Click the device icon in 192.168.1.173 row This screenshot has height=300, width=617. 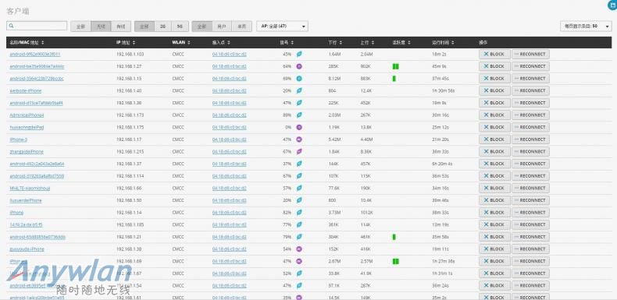[x=299, y=115]
